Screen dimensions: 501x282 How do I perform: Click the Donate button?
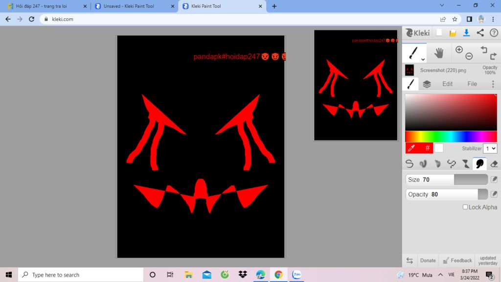pyautogui.click(x=428, y=260)
